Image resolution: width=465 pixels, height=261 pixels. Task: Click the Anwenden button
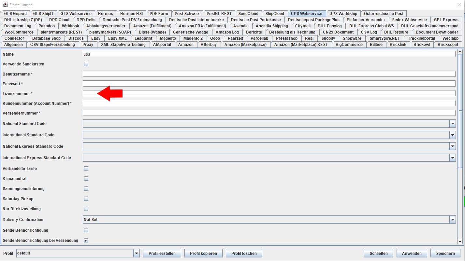(x=412, y=253)
